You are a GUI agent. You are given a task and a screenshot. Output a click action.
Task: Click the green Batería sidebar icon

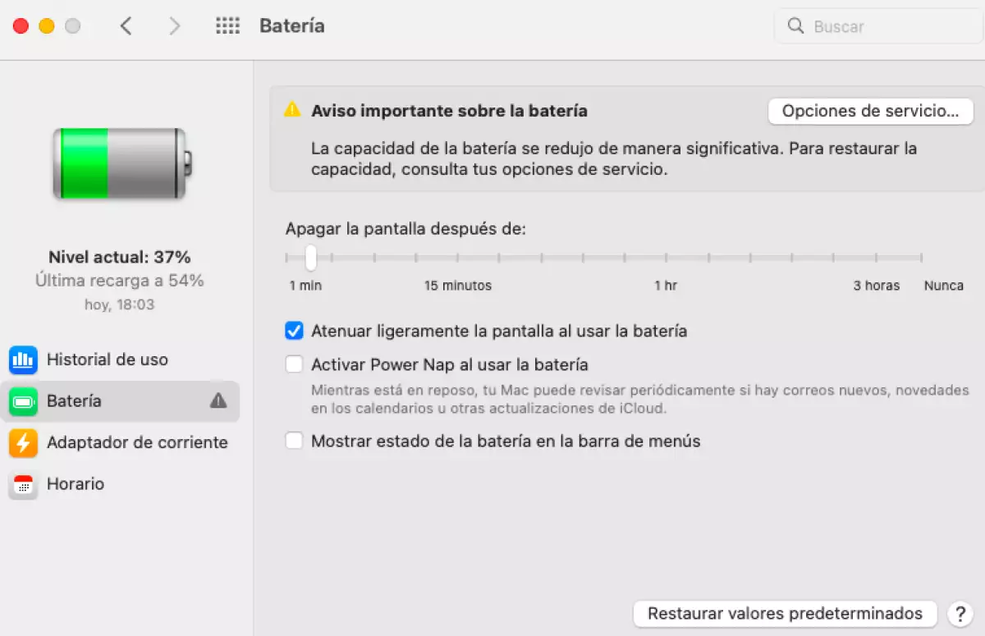23,401
